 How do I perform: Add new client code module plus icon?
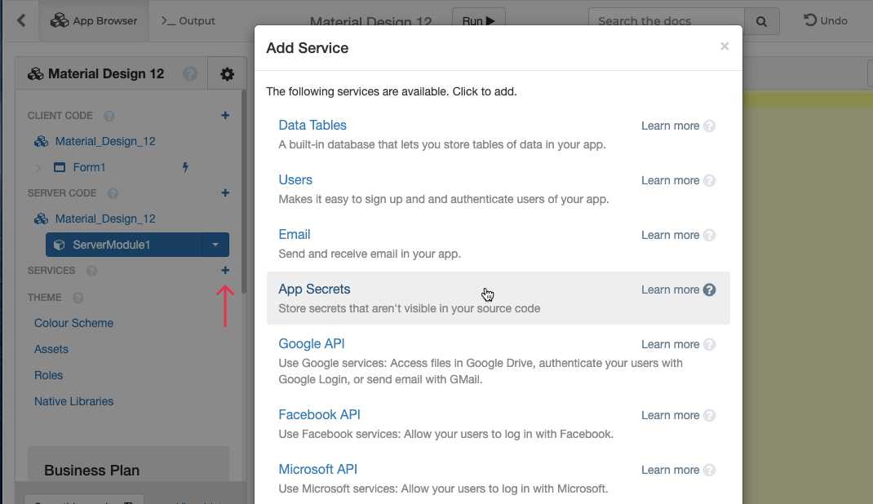tap(225, 116)
